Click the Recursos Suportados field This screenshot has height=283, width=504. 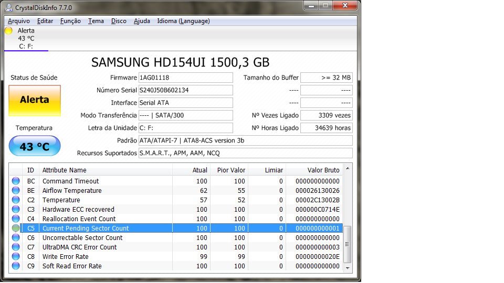click(246, 153)
